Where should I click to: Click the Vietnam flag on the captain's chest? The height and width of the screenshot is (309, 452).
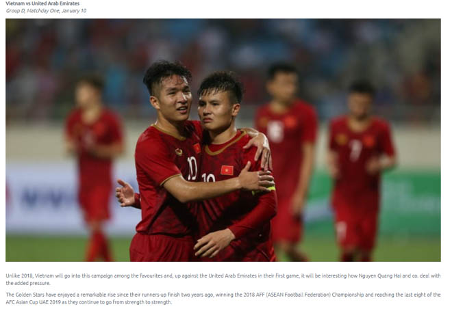pos(227,170)
